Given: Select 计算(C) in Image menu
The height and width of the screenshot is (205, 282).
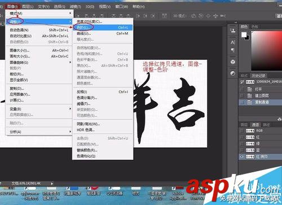Looking at the screenshot, I should coord(39,101).
